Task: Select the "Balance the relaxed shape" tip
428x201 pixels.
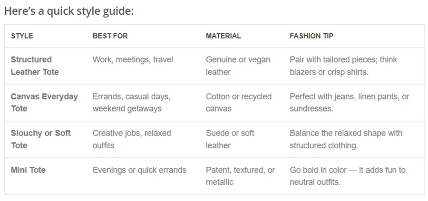Action: click(x=346, y=139)
